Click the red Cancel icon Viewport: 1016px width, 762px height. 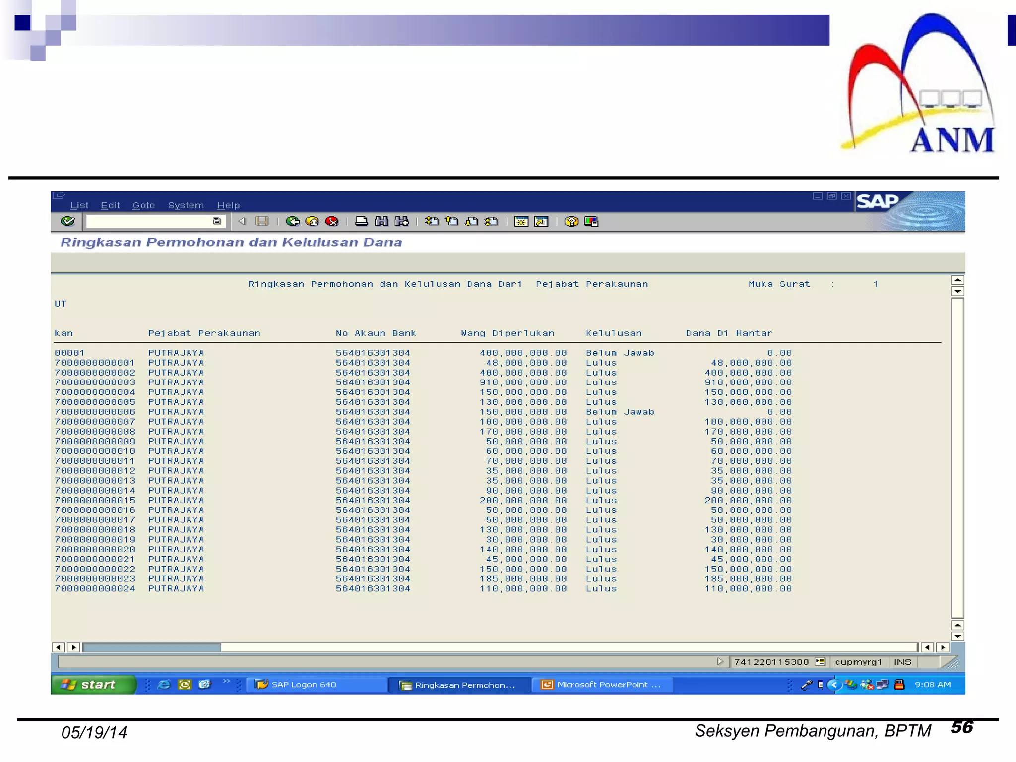331,221
